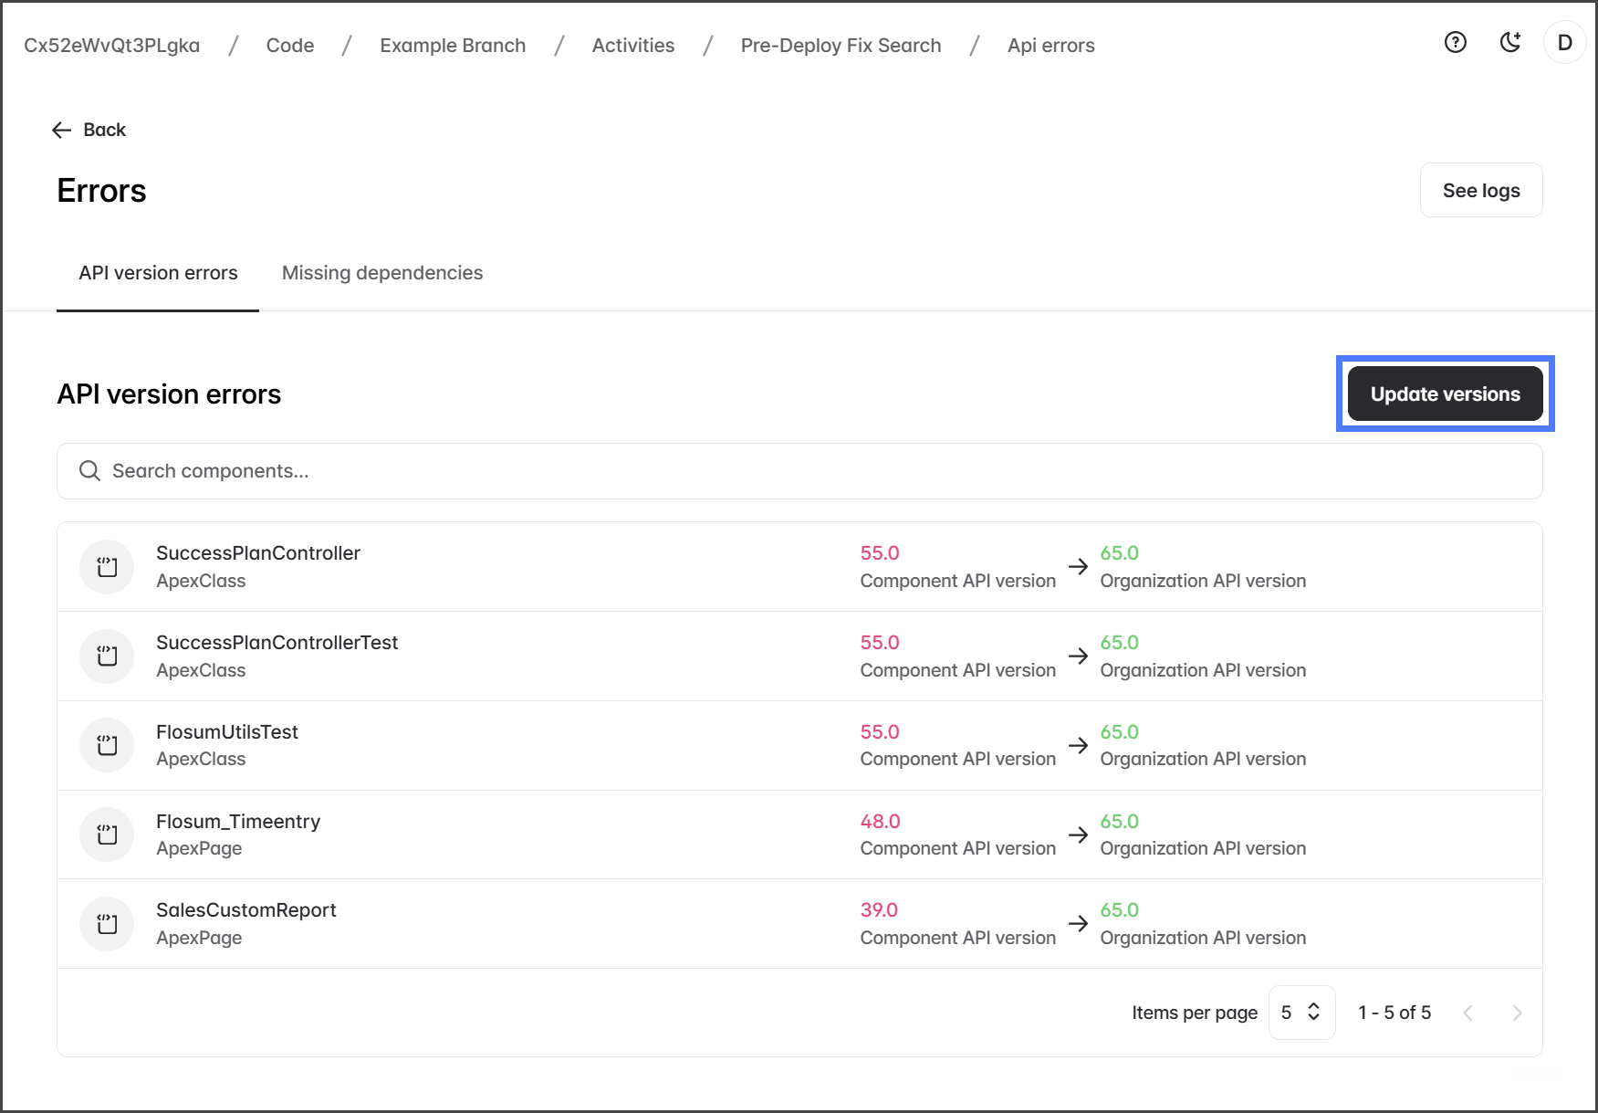This screenshot has height=1113, width=1598.
Task: Click the next page chevron
Action: 1516,1013
